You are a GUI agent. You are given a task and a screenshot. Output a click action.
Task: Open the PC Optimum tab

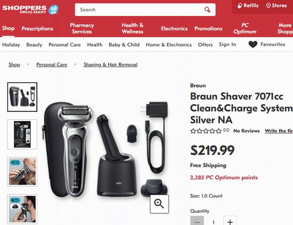coord(245,28)
